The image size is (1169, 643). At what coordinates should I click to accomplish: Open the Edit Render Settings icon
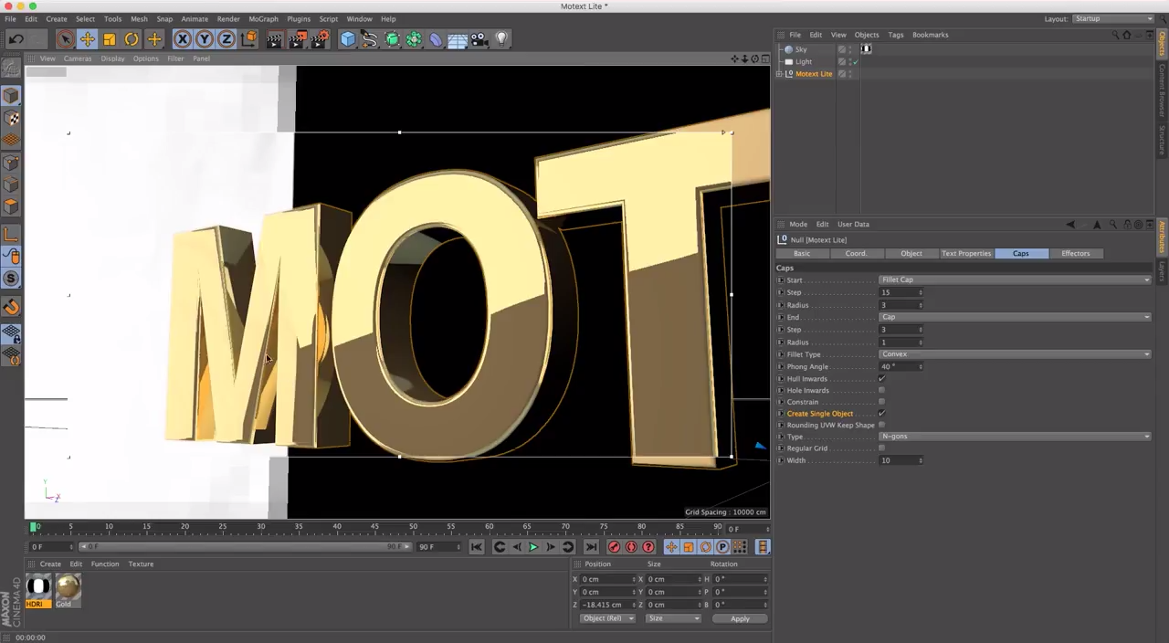319,39
